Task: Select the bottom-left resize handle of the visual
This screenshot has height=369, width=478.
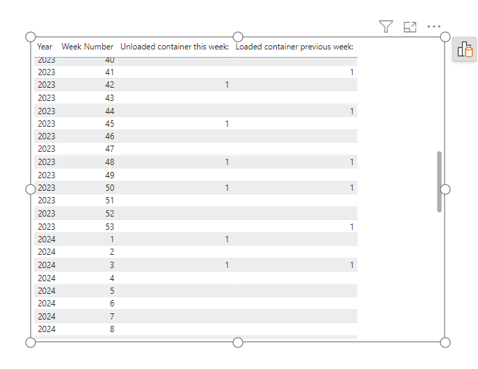Action: pyautogui.click(x=31, y=343)
